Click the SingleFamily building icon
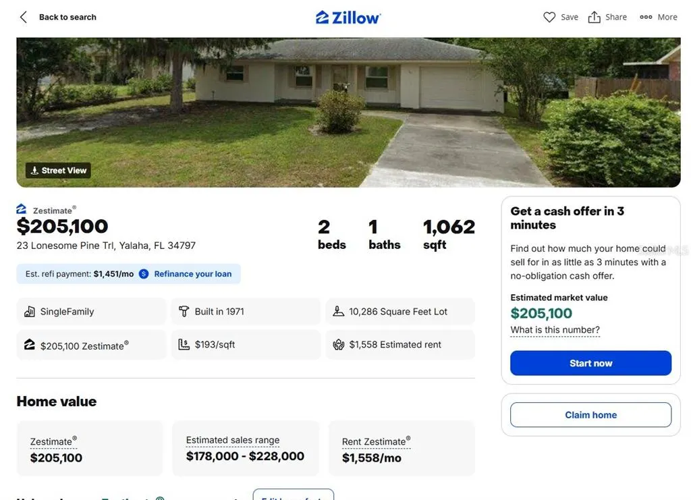Viewport: 691px width, 500px height. 30,312
